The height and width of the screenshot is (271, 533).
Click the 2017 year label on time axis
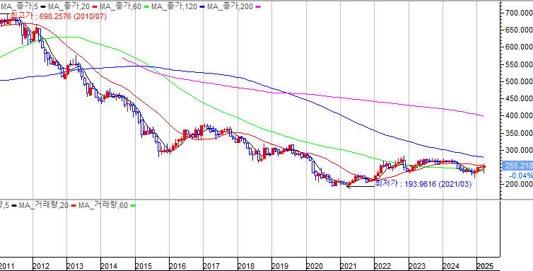[211, 265]
